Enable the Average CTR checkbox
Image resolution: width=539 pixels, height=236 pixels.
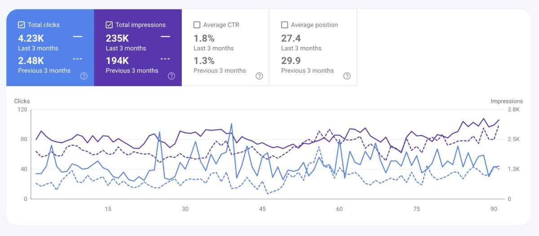click(197, 25)
